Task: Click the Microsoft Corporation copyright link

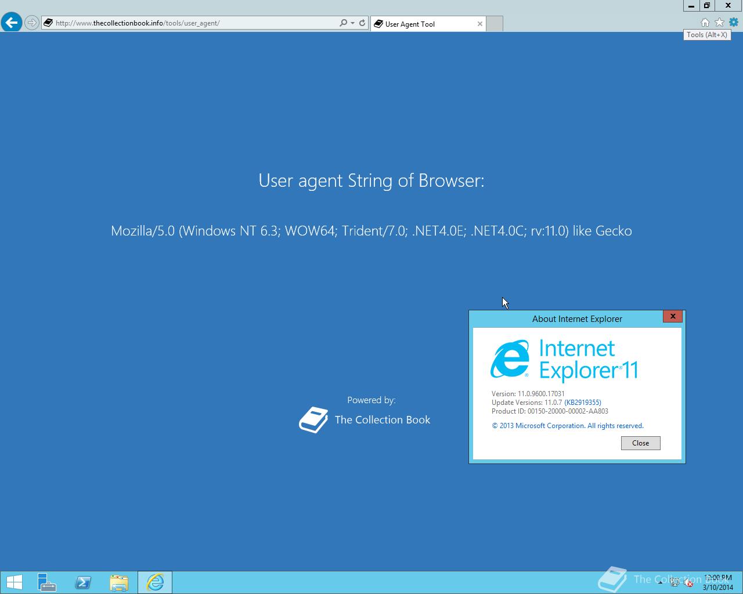Action: (568, 426)
